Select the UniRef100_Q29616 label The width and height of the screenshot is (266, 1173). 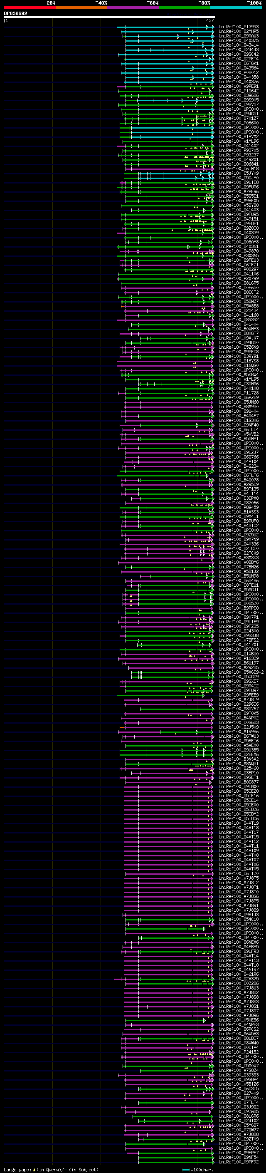tap(239, 704)
